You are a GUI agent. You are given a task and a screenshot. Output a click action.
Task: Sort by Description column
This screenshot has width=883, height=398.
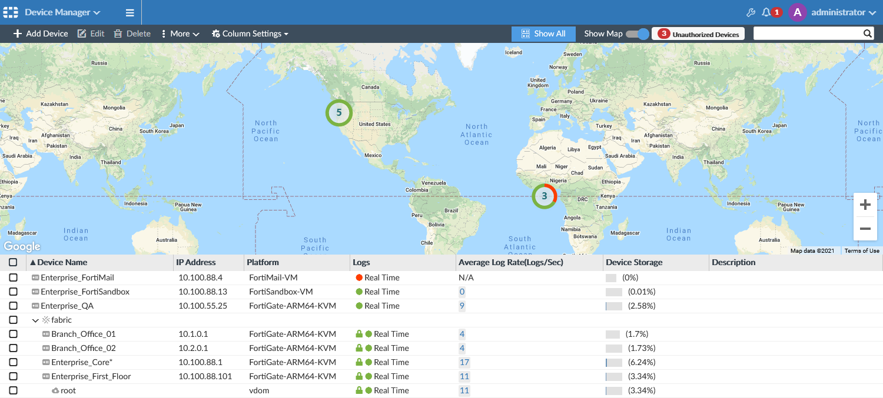(x=733, y=262)
